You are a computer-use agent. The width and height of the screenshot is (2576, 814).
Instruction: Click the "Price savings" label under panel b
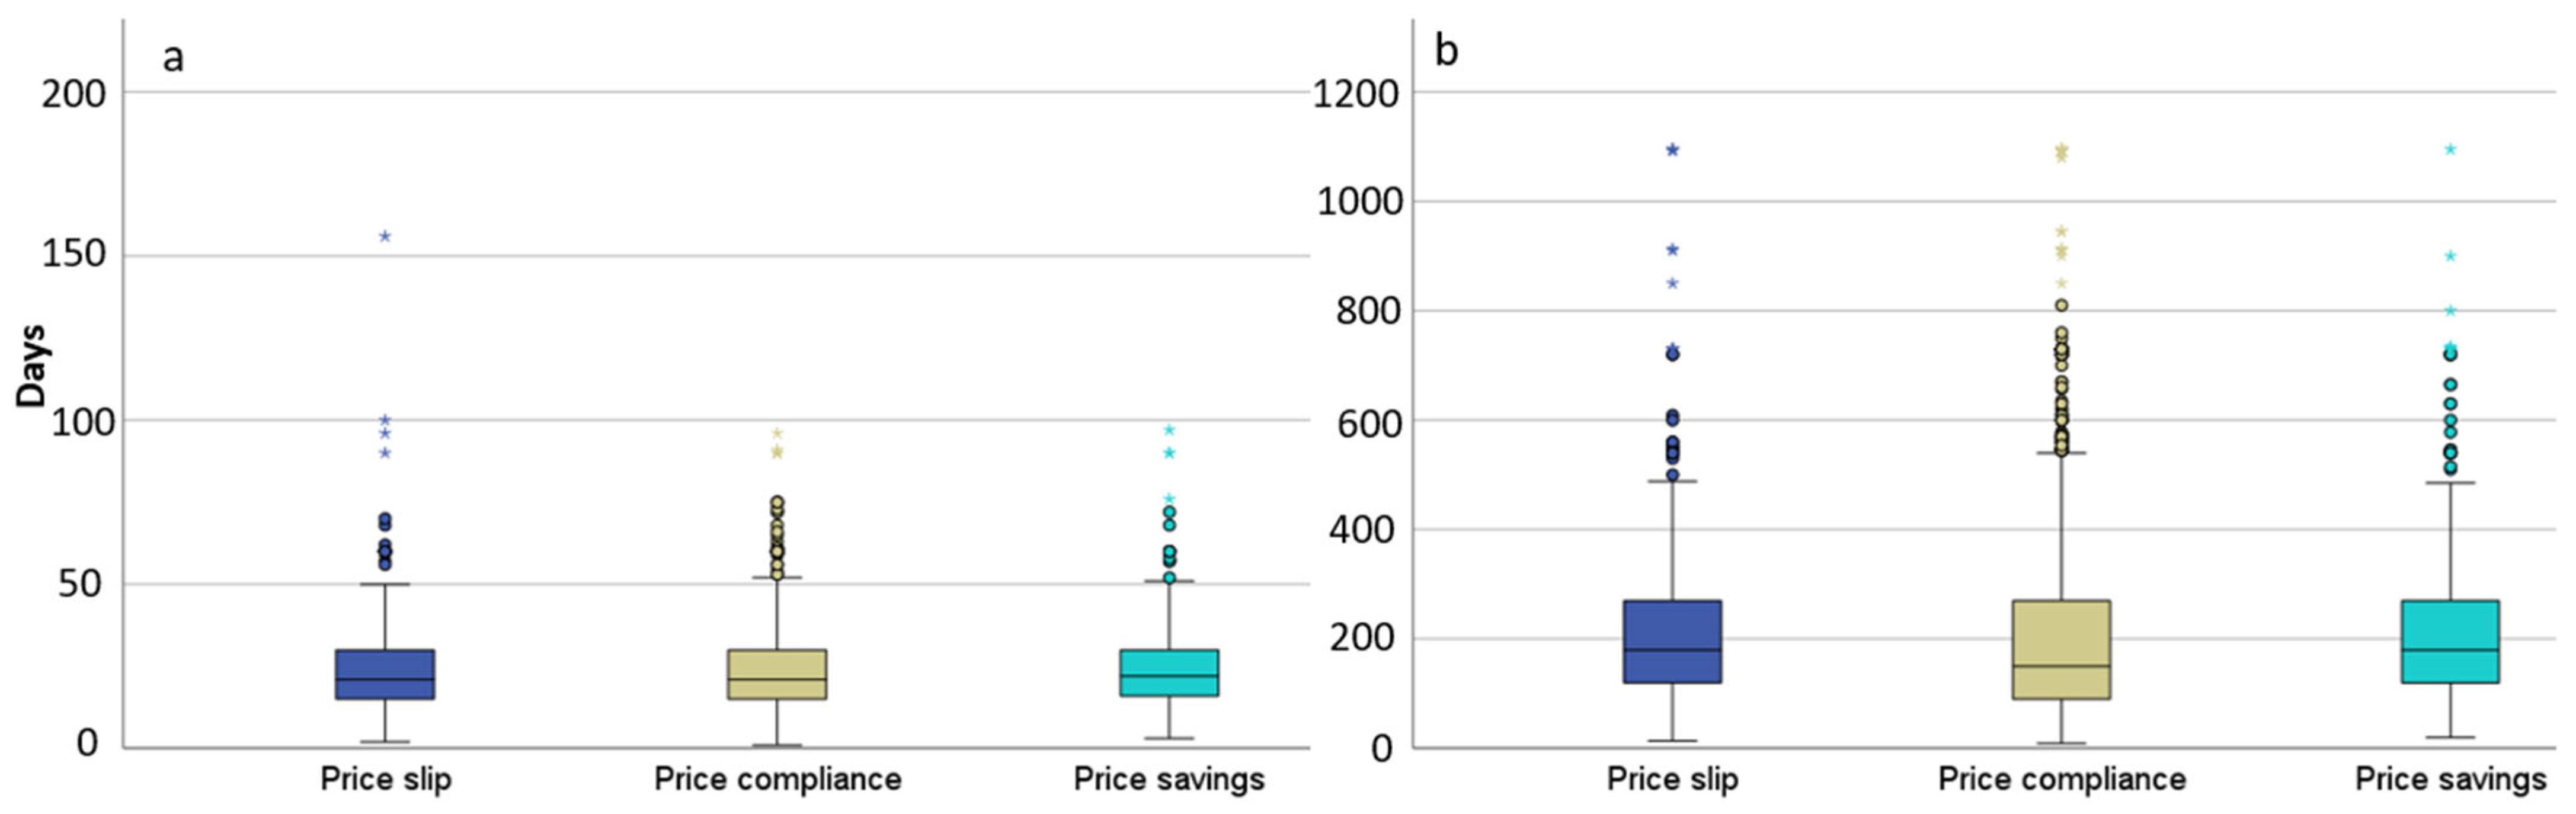tap(2450, 779)
